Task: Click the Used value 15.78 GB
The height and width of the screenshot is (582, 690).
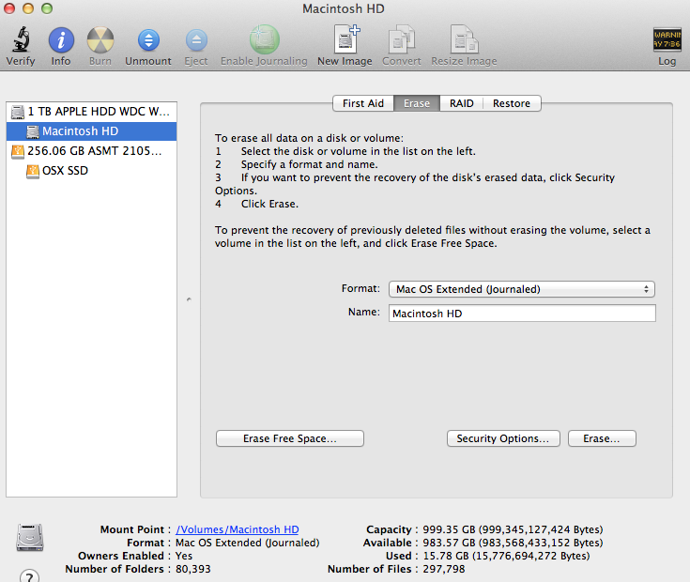Action: (x=506, y=556)
